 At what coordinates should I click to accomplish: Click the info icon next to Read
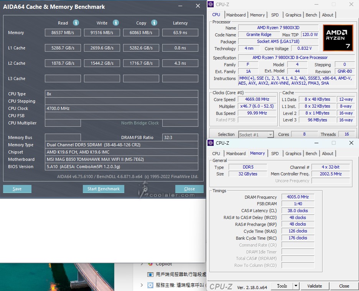tap(76, 23)
